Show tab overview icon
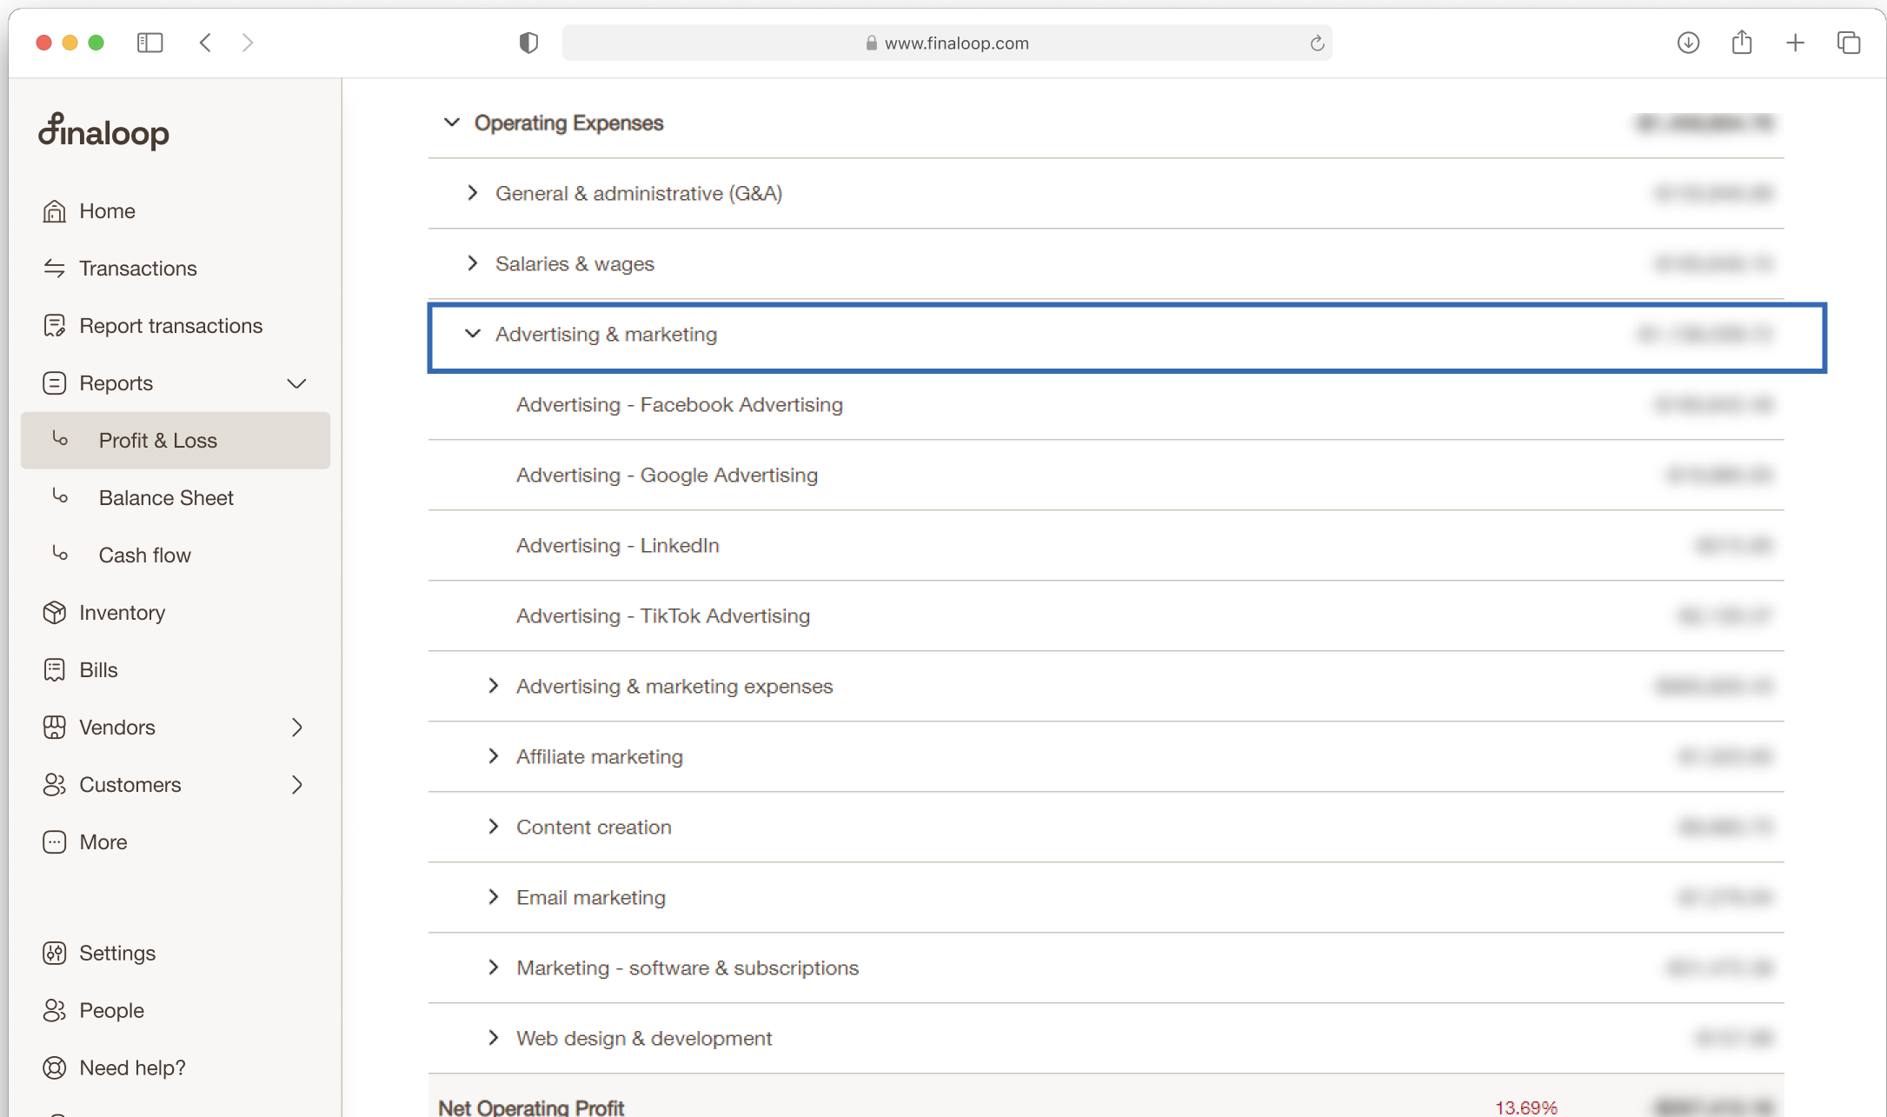Image resolution: width=1887 pixels, height=1117 pixels. pyautogui.click(x=1849, y=43)
